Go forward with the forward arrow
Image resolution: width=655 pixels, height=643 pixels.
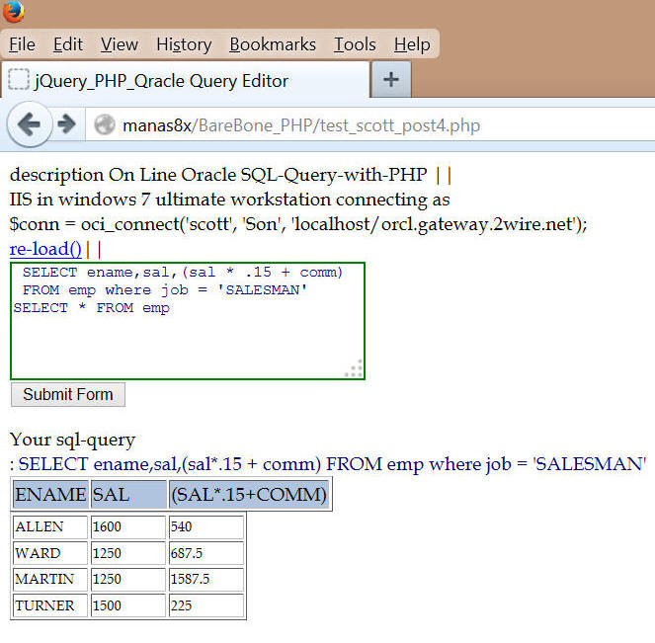click(66, 124)
